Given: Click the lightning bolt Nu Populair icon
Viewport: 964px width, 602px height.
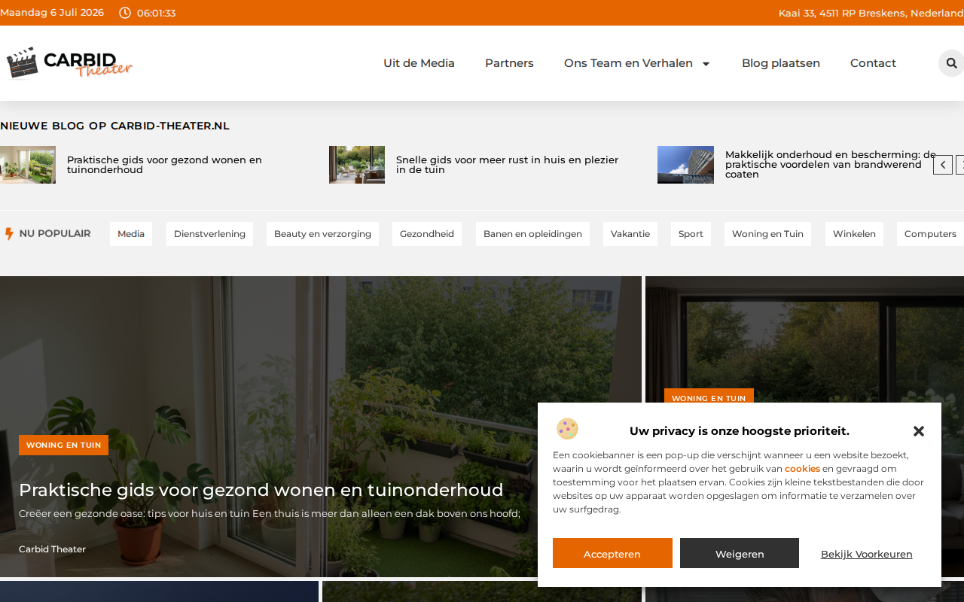Looking at the screenshot, I should point(9,234).
